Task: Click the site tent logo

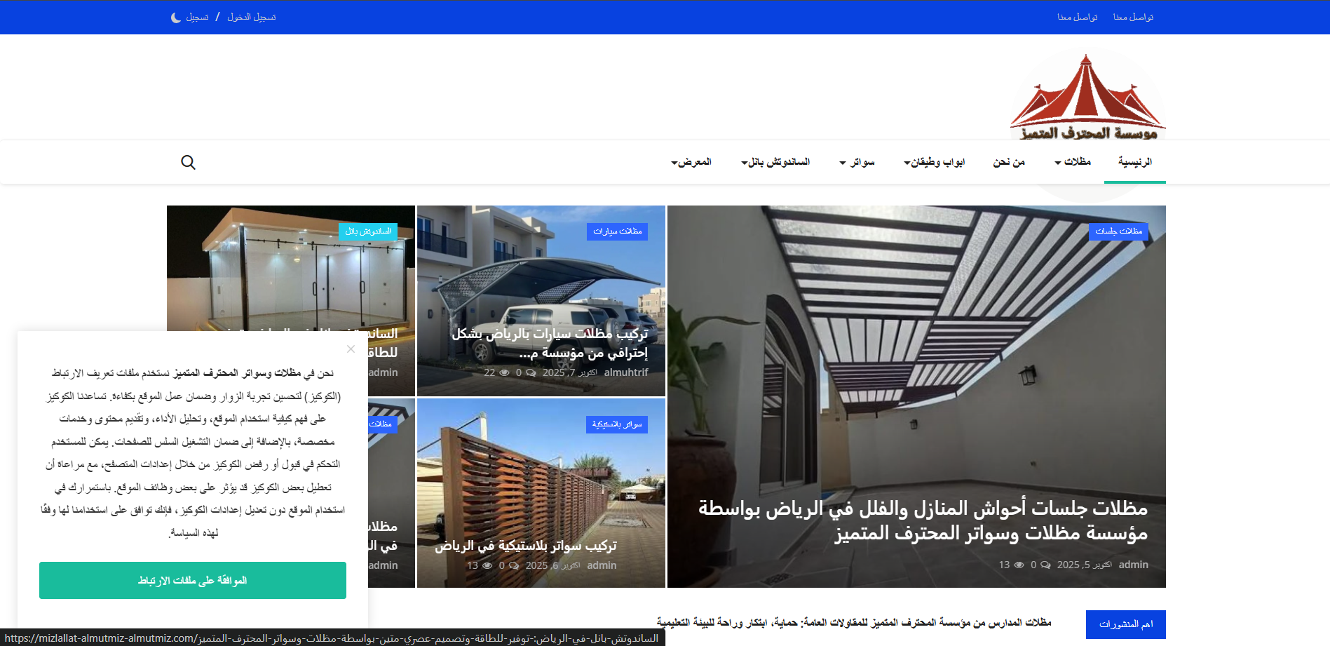Action: [1087, 98]
